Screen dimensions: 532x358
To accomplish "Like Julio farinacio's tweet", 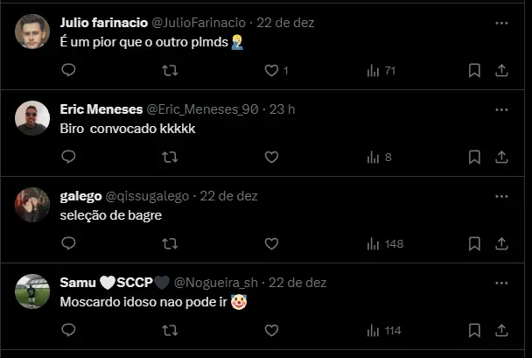I will [271, 71].
